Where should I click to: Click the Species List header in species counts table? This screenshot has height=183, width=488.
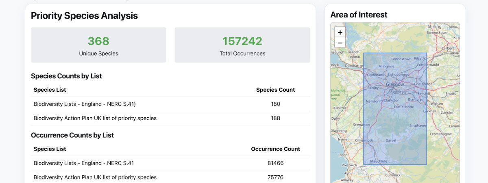[x=50, y=90]
